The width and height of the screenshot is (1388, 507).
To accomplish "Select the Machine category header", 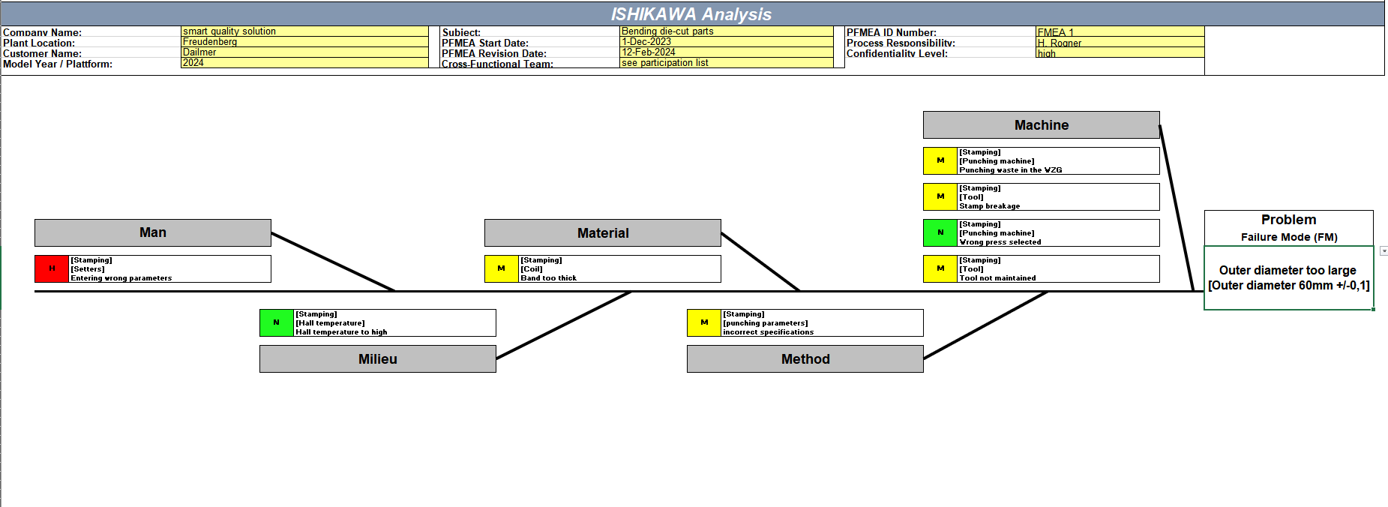I will pos(1042,125).
